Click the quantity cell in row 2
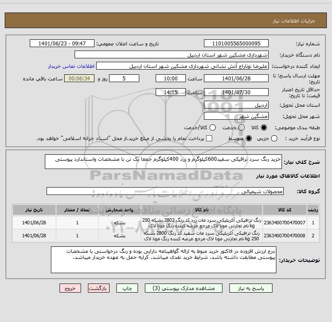 coord(77,236)
